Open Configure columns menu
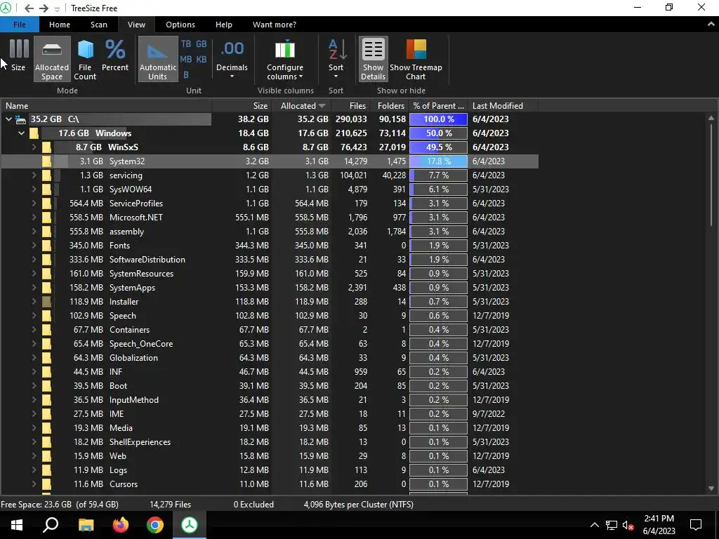The height and width of the screenshot is (539, 719). click(285, 59)
